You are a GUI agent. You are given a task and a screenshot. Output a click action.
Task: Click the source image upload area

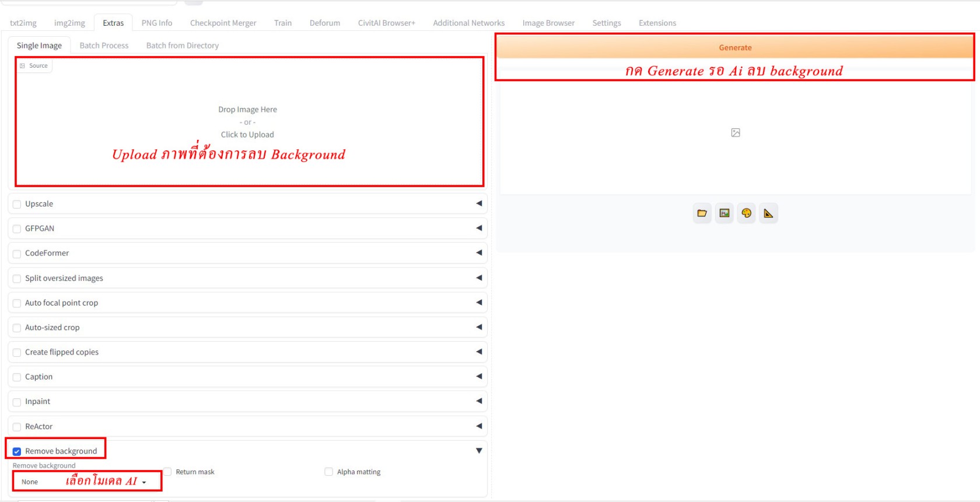point(248,122)
